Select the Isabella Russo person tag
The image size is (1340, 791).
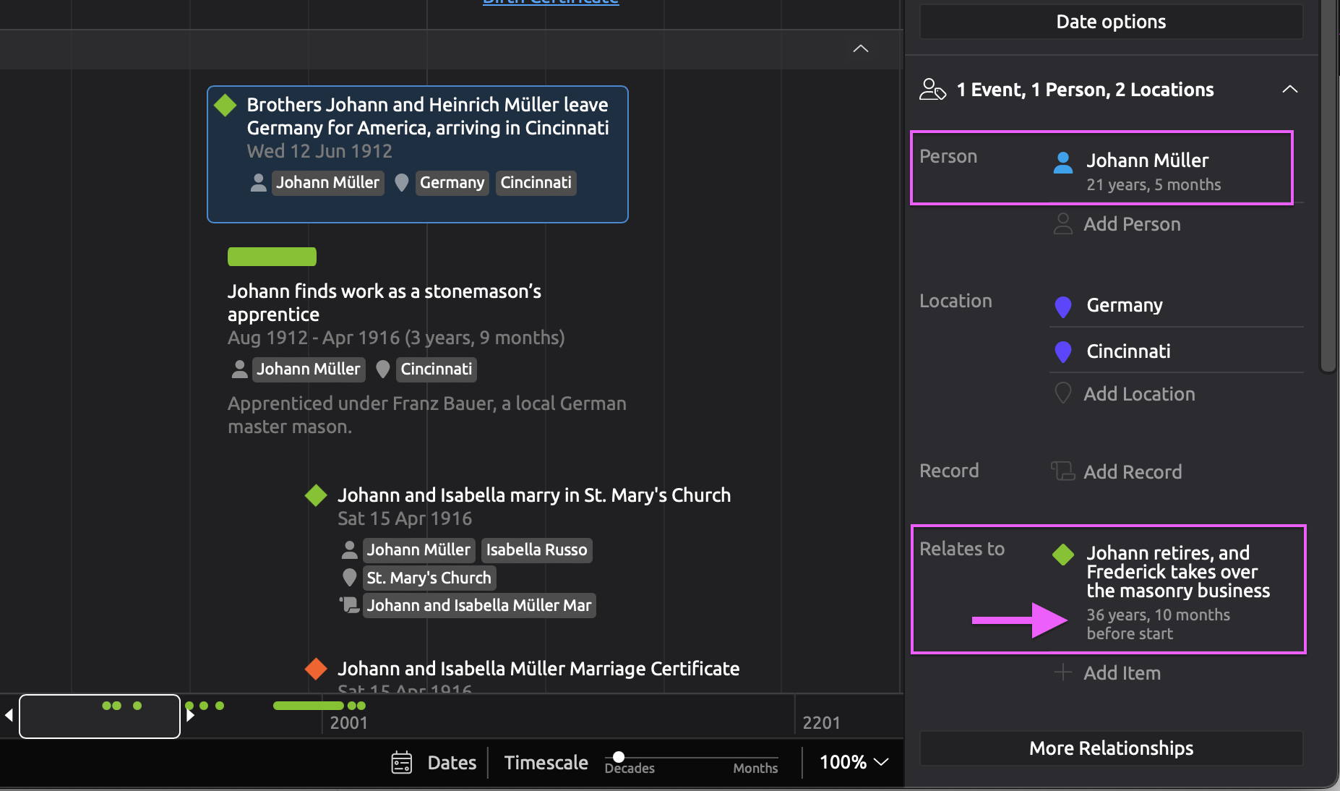[536, 550]
